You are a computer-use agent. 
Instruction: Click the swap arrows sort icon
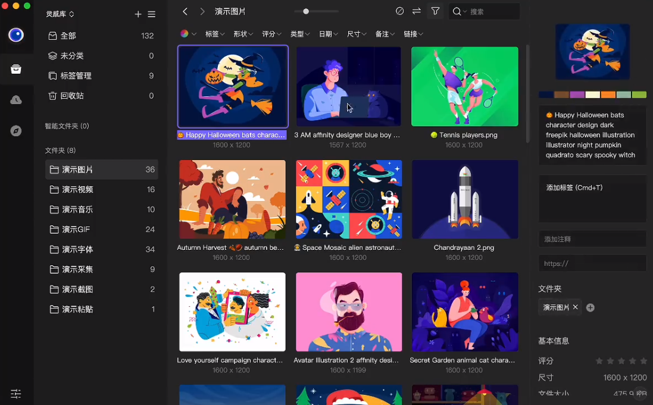[417, 11]
